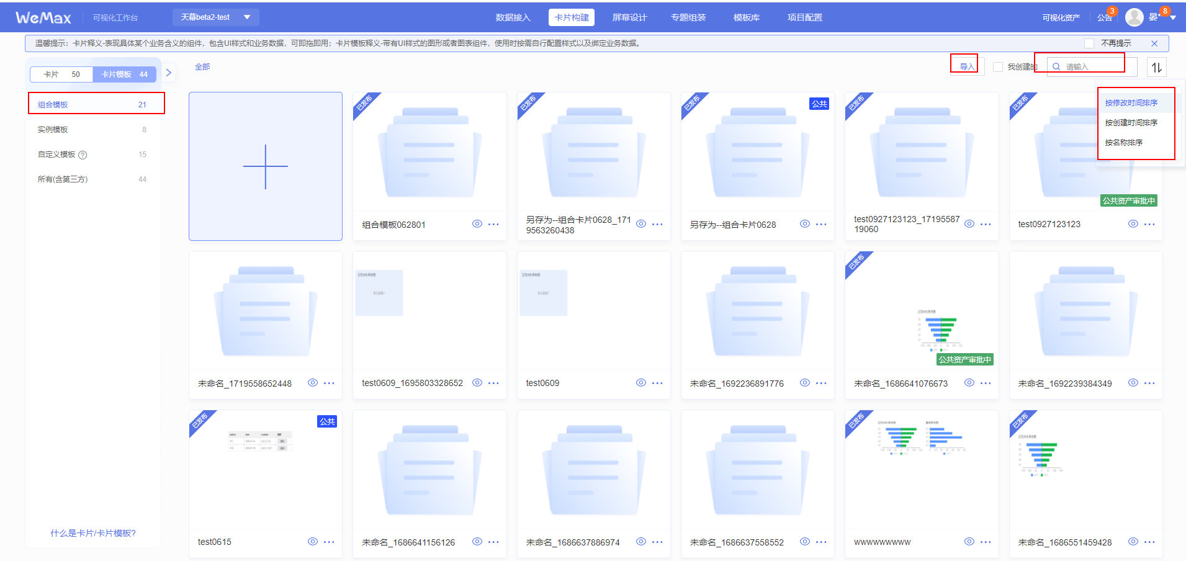Click the 全部 breadcrumb link
Viewport: 1186px width, 561px height.
click(x=202, y=67)
